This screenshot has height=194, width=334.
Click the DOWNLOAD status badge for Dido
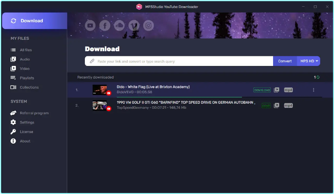tap(262, 90)
